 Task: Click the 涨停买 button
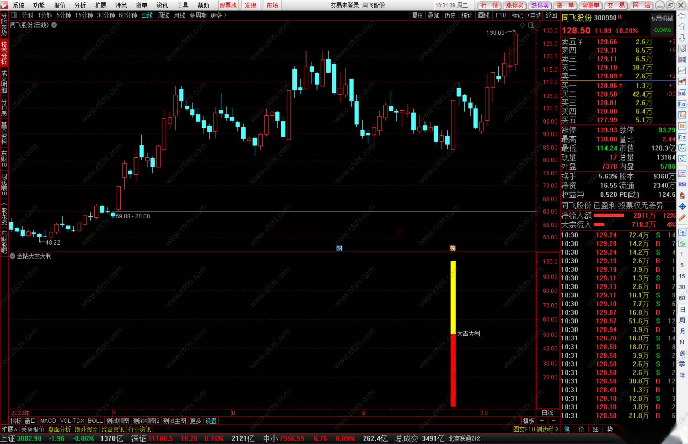(515, 5)
